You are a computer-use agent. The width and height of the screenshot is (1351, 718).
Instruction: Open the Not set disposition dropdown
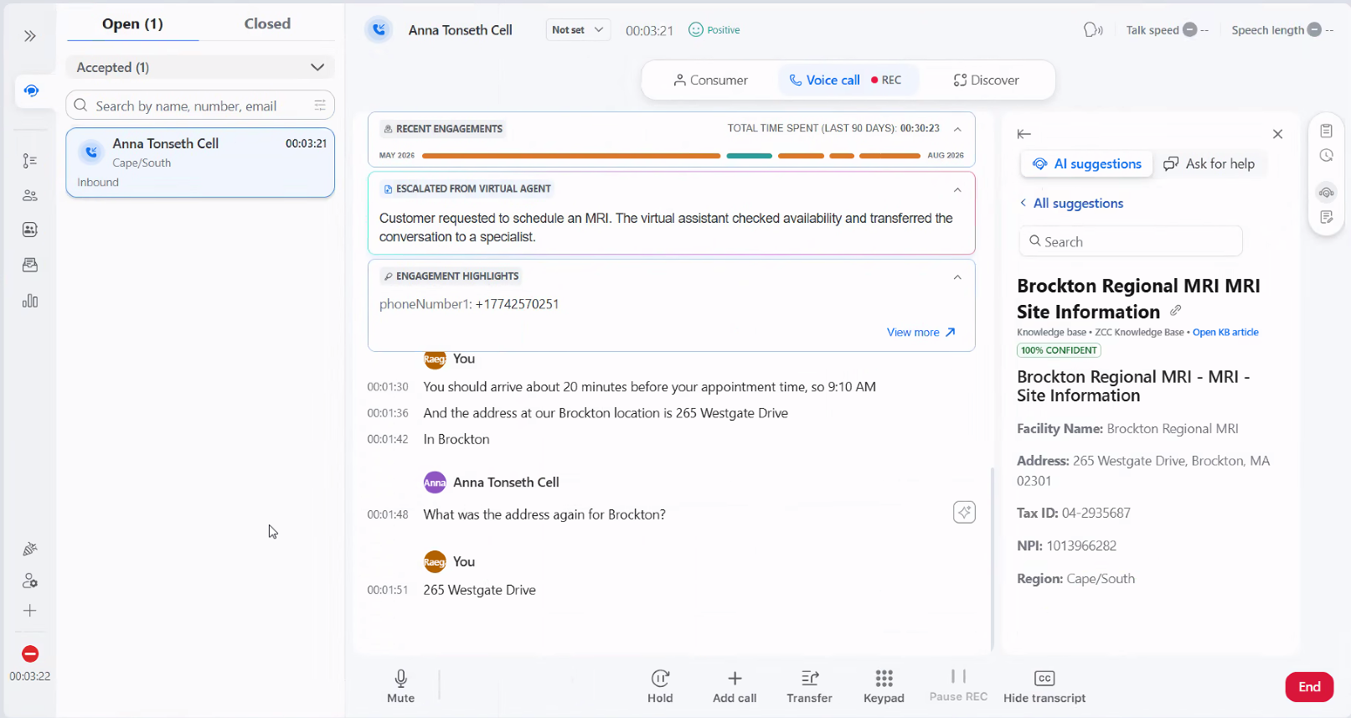tap(578, 30)
